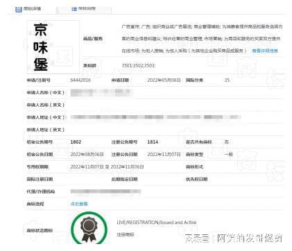Open the 查看详细信息 link
The width and height of the screenshot is (292, 251).
(x=265, y=51)
